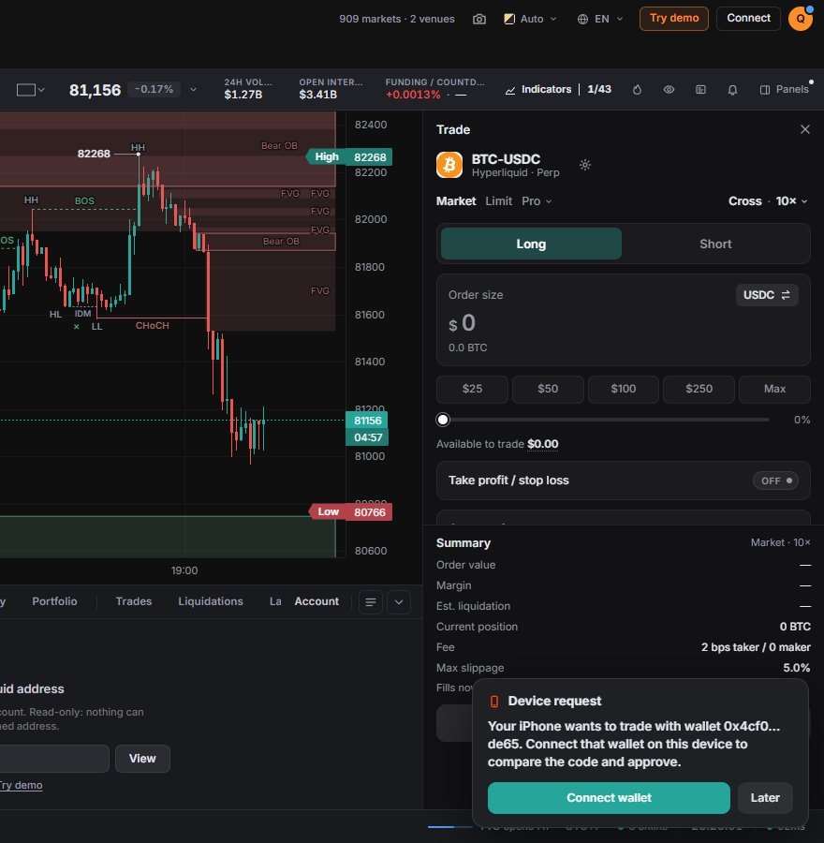Select the Long side toggle
824x843 pixels.
531,244
